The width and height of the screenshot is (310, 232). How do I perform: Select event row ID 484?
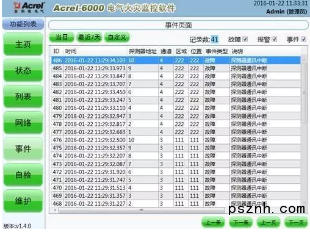point(176,76)
